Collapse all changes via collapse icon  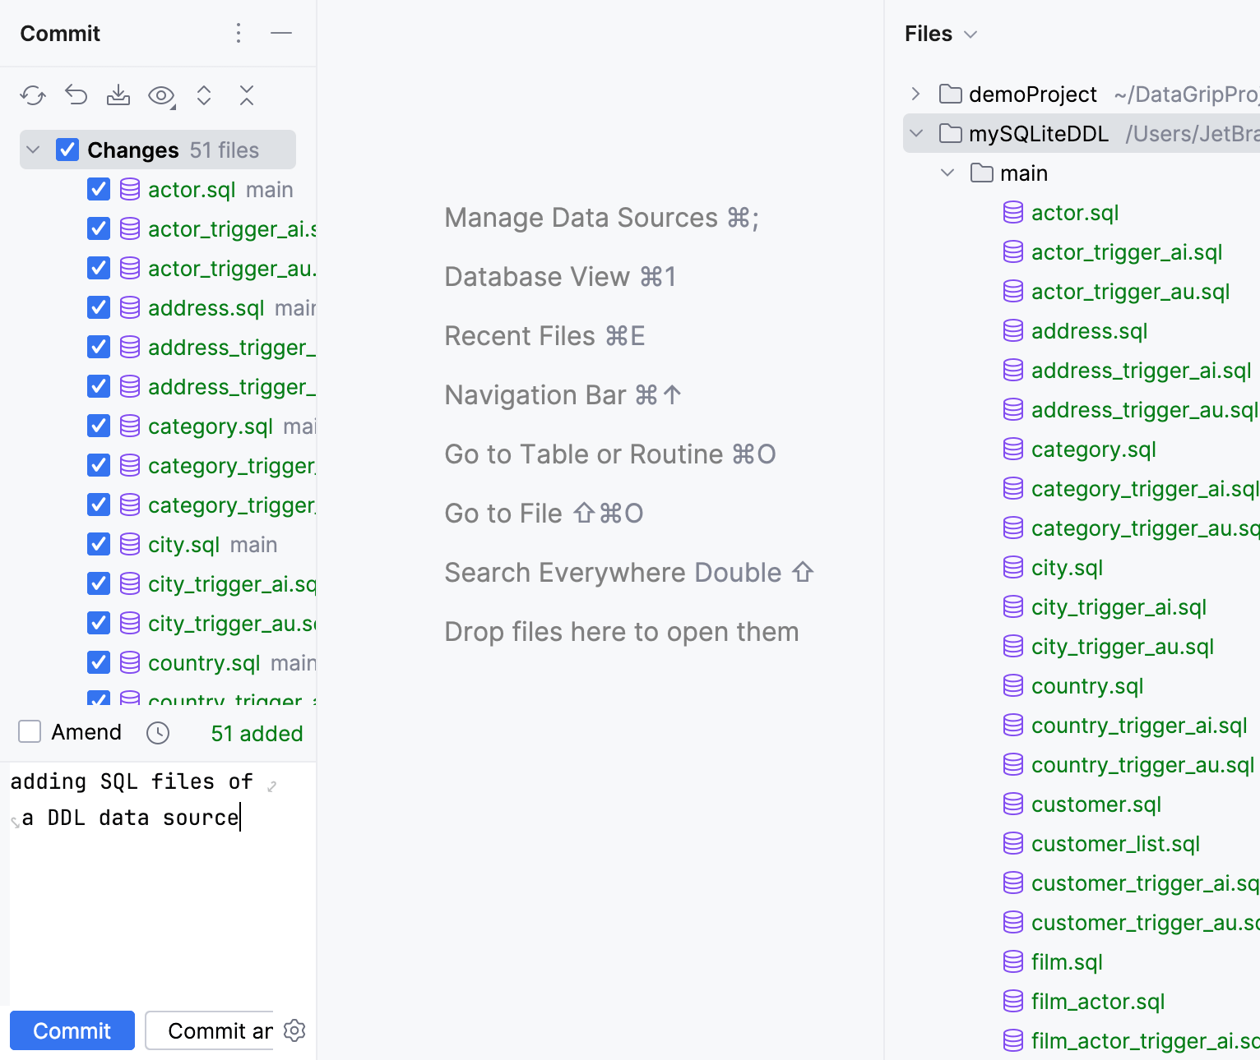[247, 95]
